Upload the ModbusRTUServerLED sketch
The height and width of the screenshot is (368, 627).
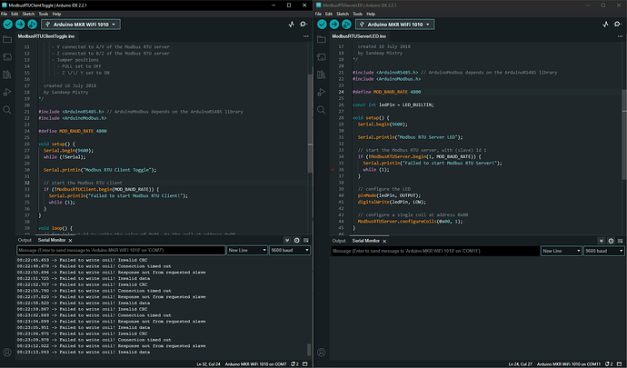point(334,25)
